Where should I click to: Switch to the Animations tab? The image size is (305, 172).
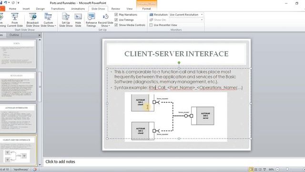tap(78, 9)
